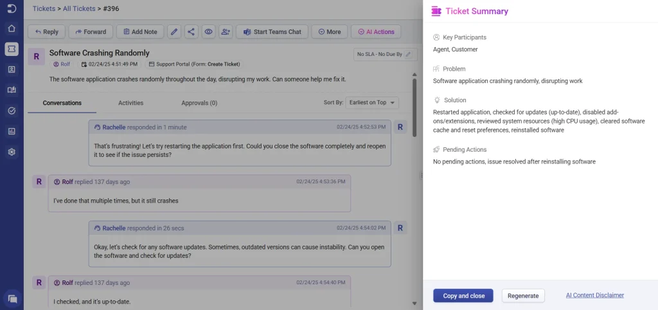Open the Contacts icon in sidebar
The width and height of the screenshot is (658, 310).
tap(12, 69)
